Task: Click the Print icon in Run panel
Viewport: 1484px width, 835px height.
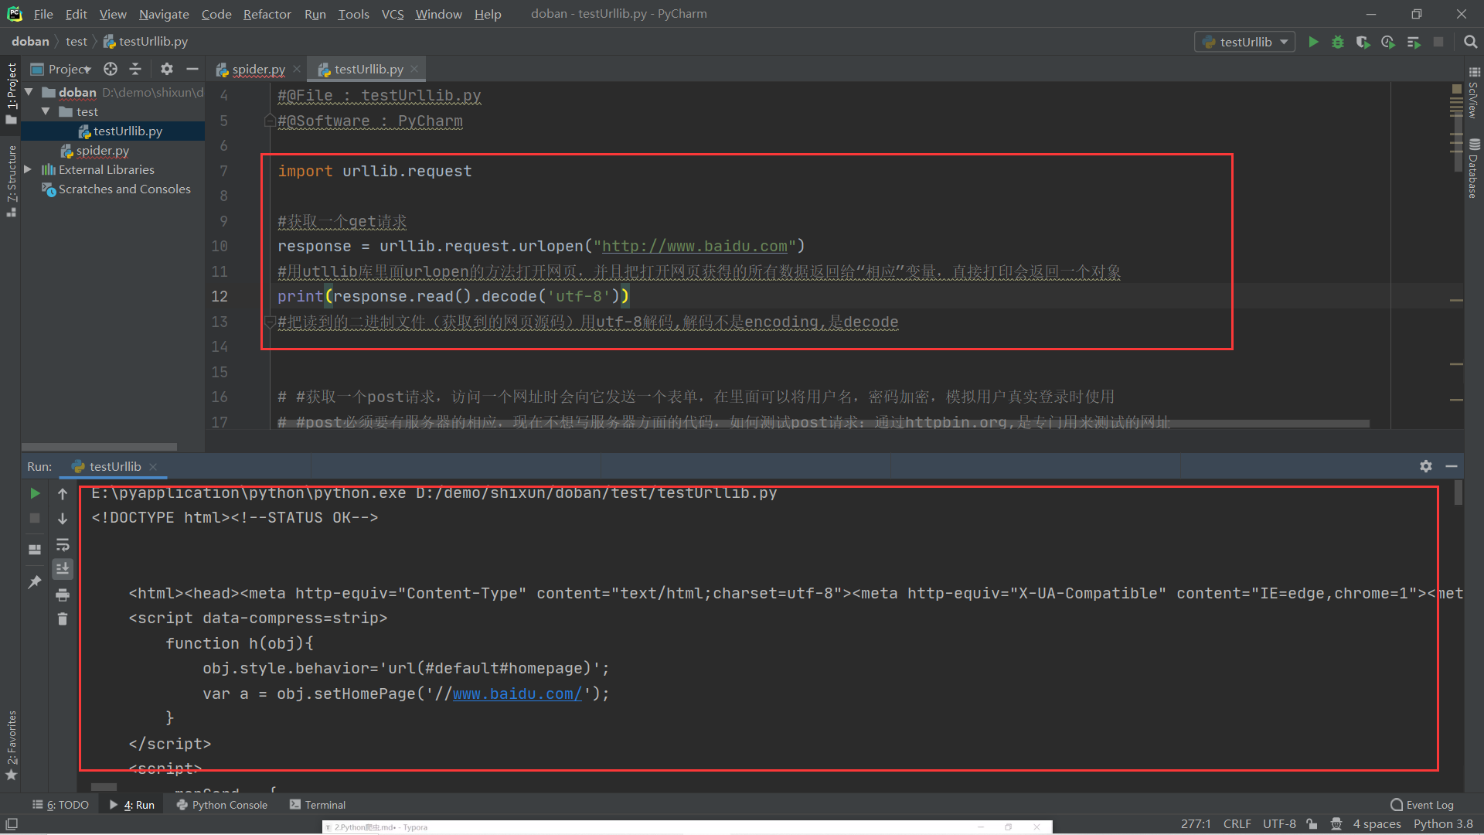Action: pyautogui.click(x=63, y=595)
